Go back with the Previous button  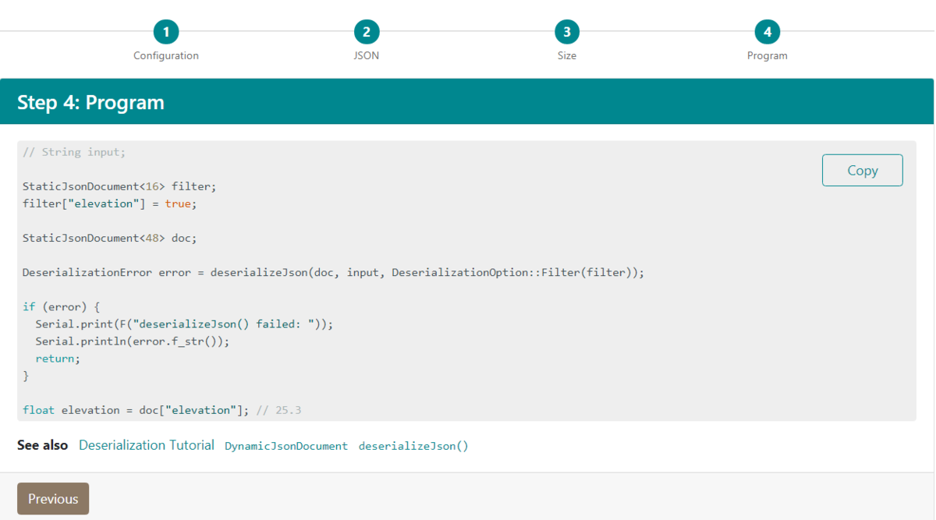53,499
